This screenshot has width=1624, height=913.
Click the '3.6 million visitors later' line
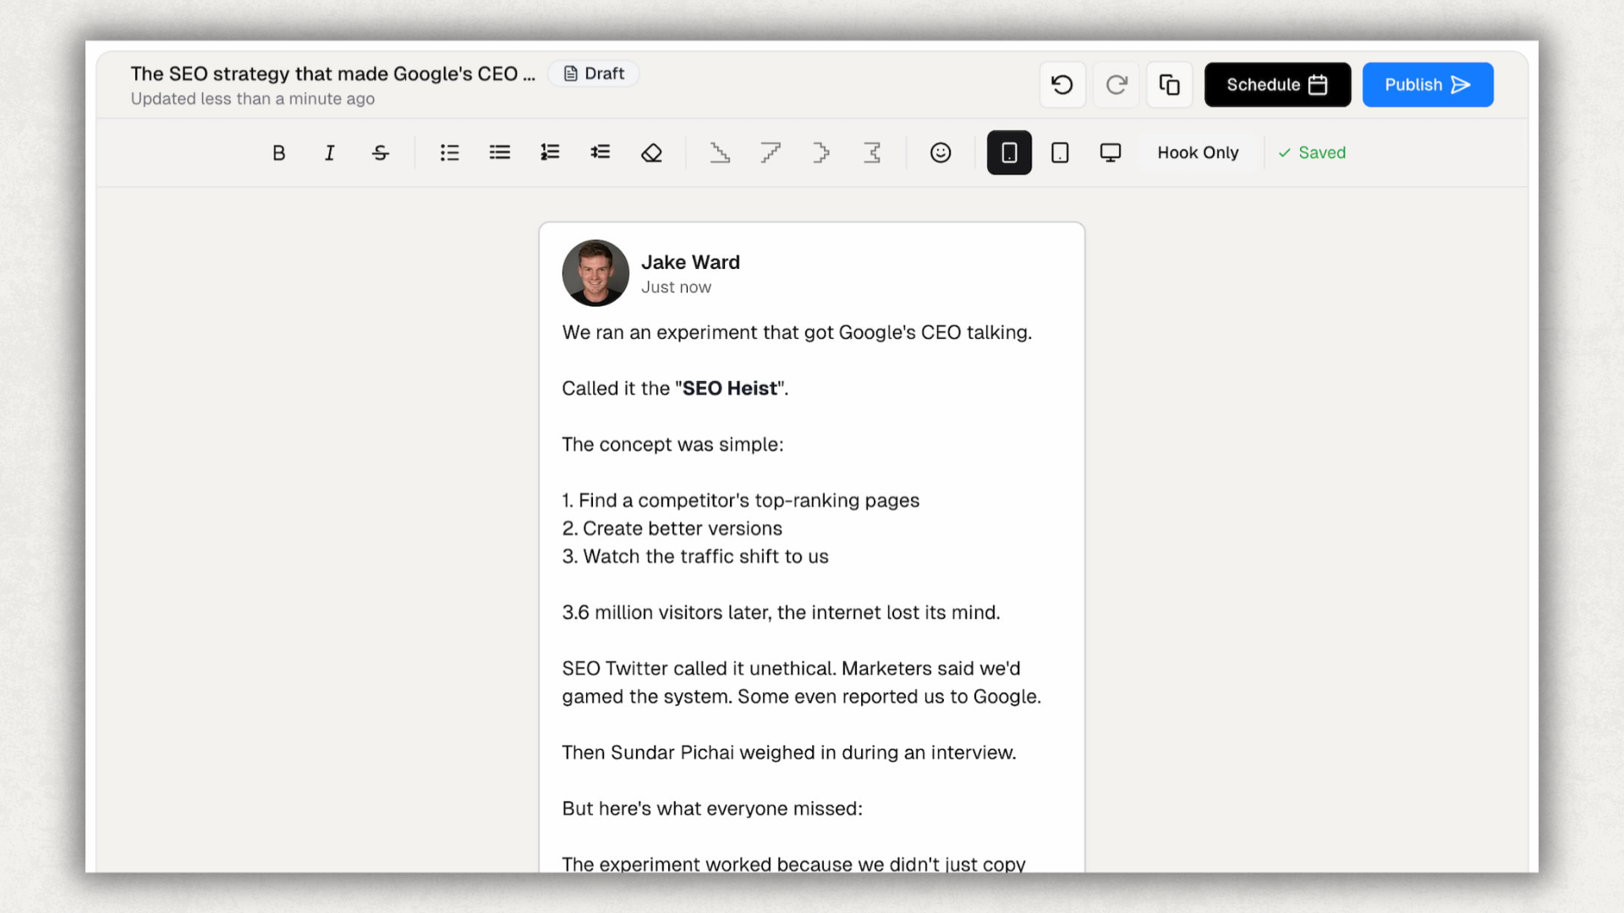pos(781,613)
